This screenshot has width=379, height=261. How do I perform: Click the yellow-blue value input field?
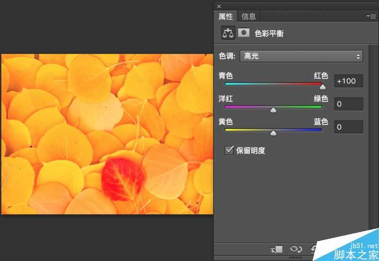point(348,127)
